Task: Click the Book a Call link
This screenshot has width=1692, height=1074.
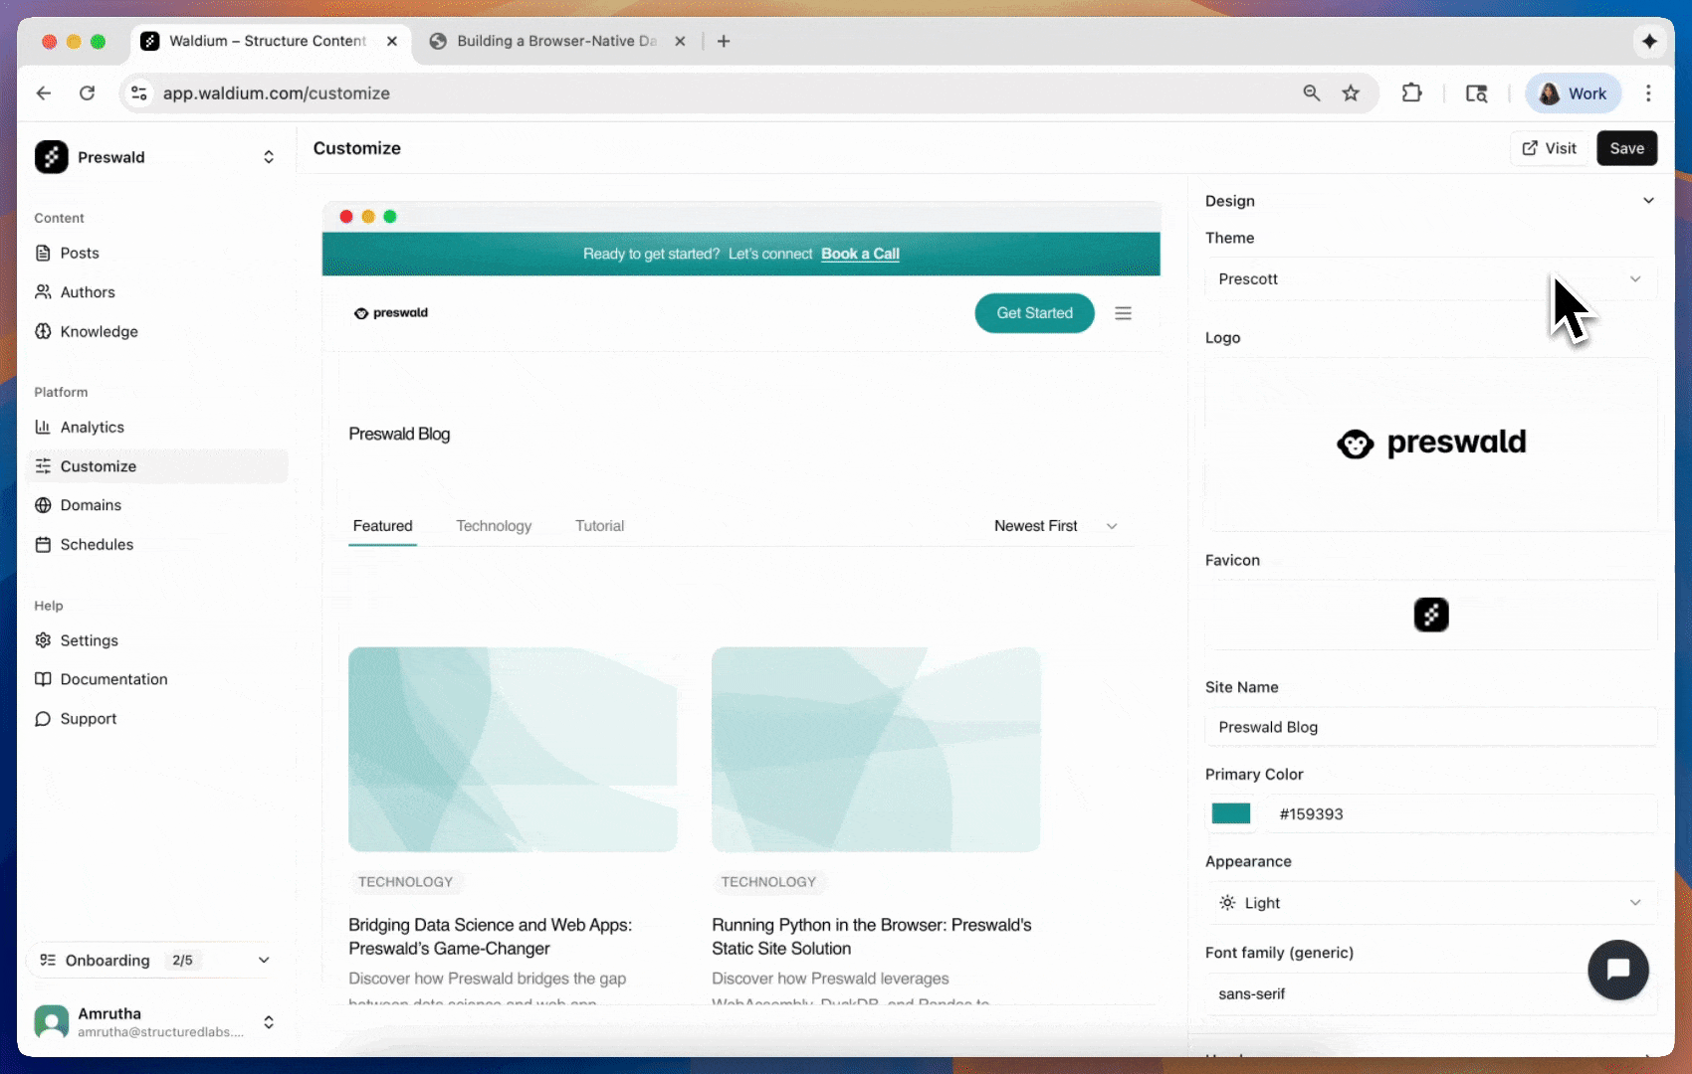Action: coord(860,254)
